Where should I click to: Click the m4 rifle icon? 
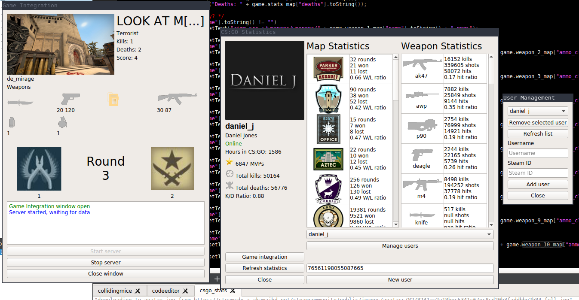coord(421,185)
